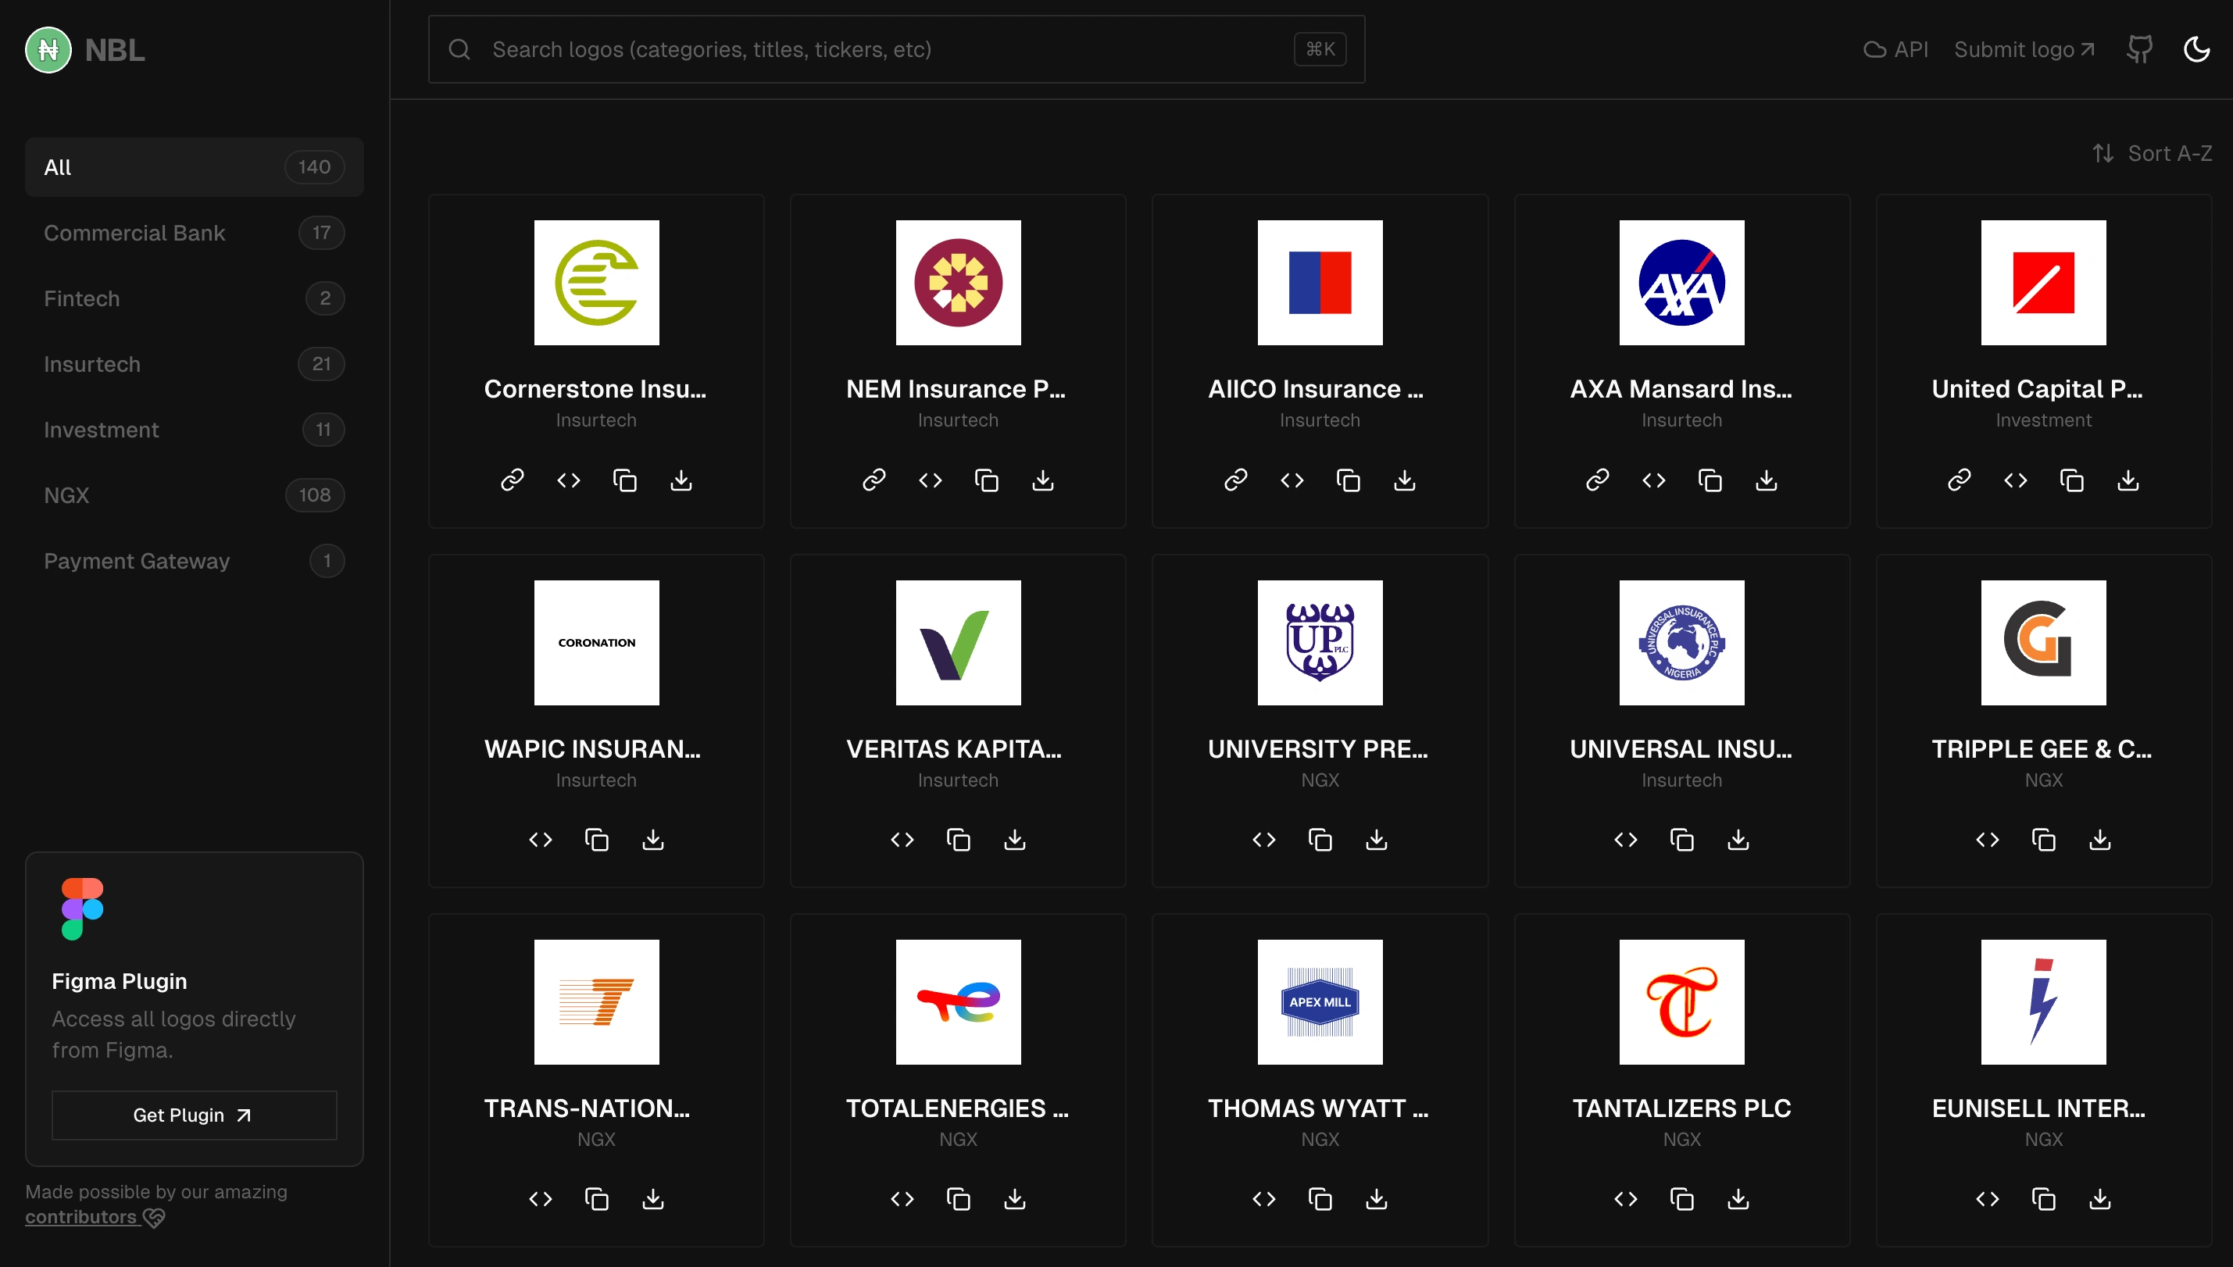The height and width of the screenshot is (1267, 2233).
Task: Filter by Commercial Bank category
Action: pyautogui.click(x=194, y=232)
